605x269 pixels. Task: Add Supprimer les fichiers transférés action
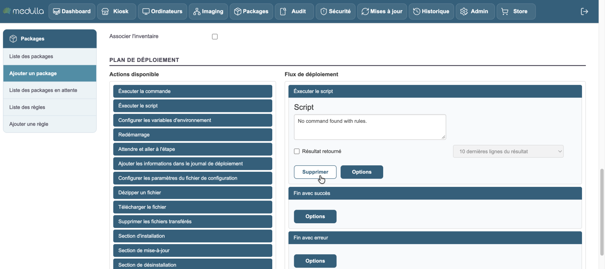pos(193,221)
